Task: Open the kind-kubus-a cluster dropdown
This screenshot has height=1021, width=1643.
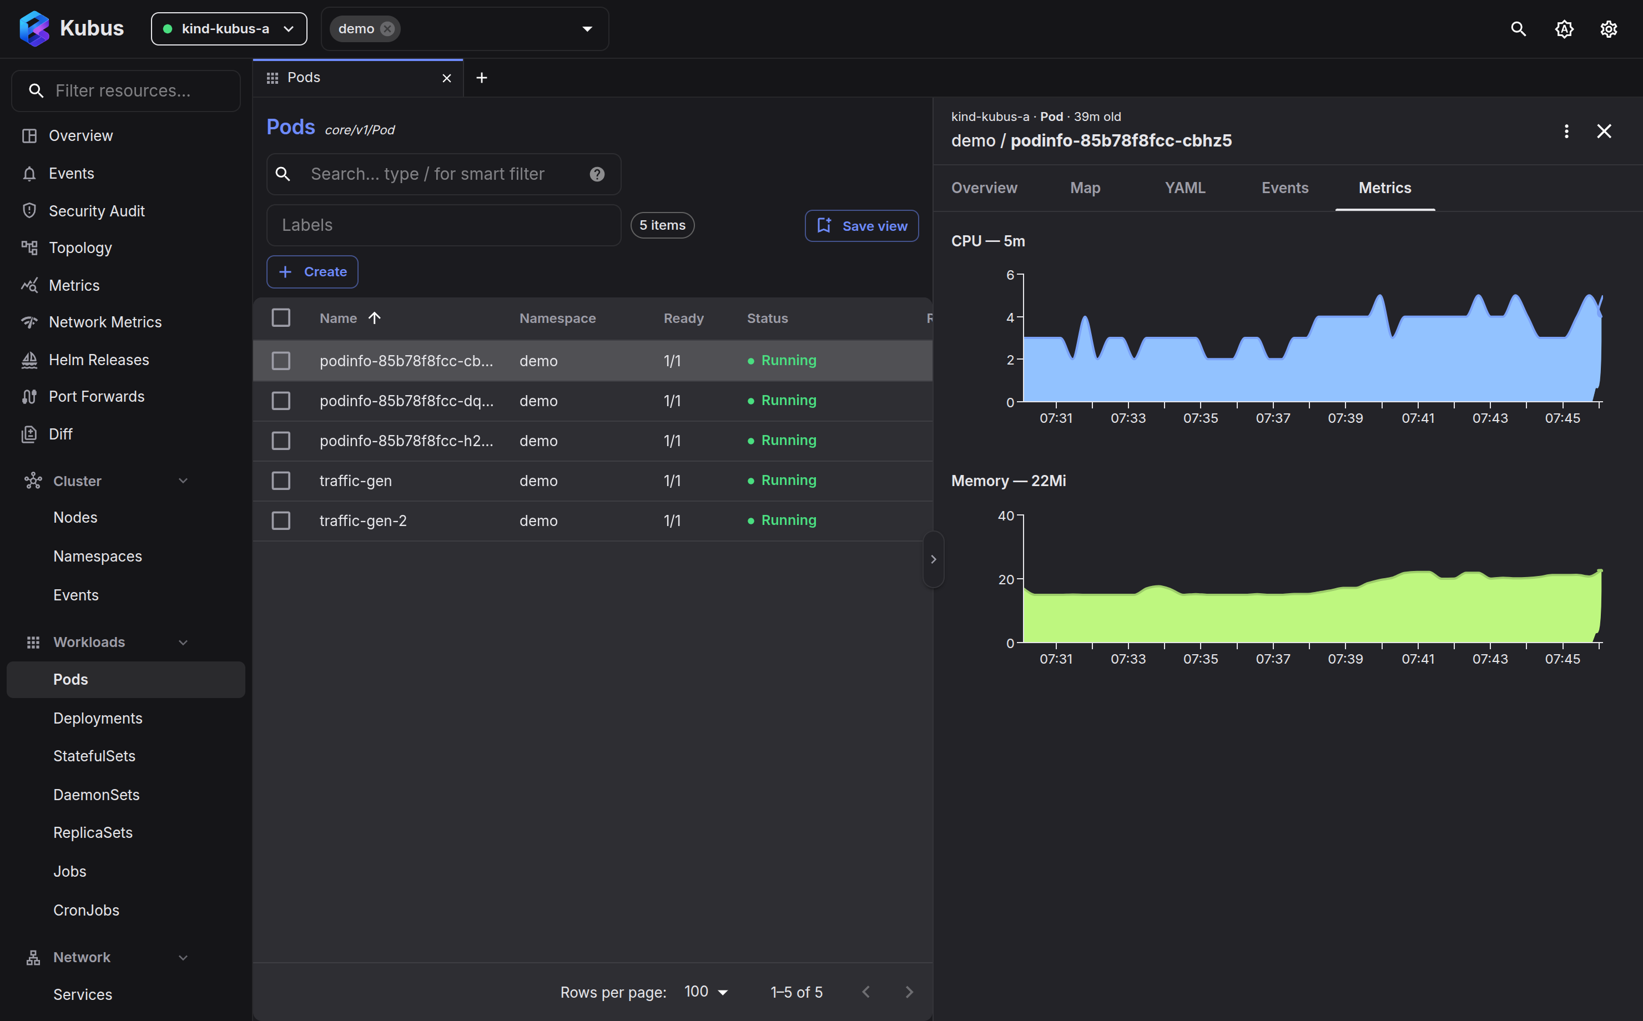Action: (229, 29)
